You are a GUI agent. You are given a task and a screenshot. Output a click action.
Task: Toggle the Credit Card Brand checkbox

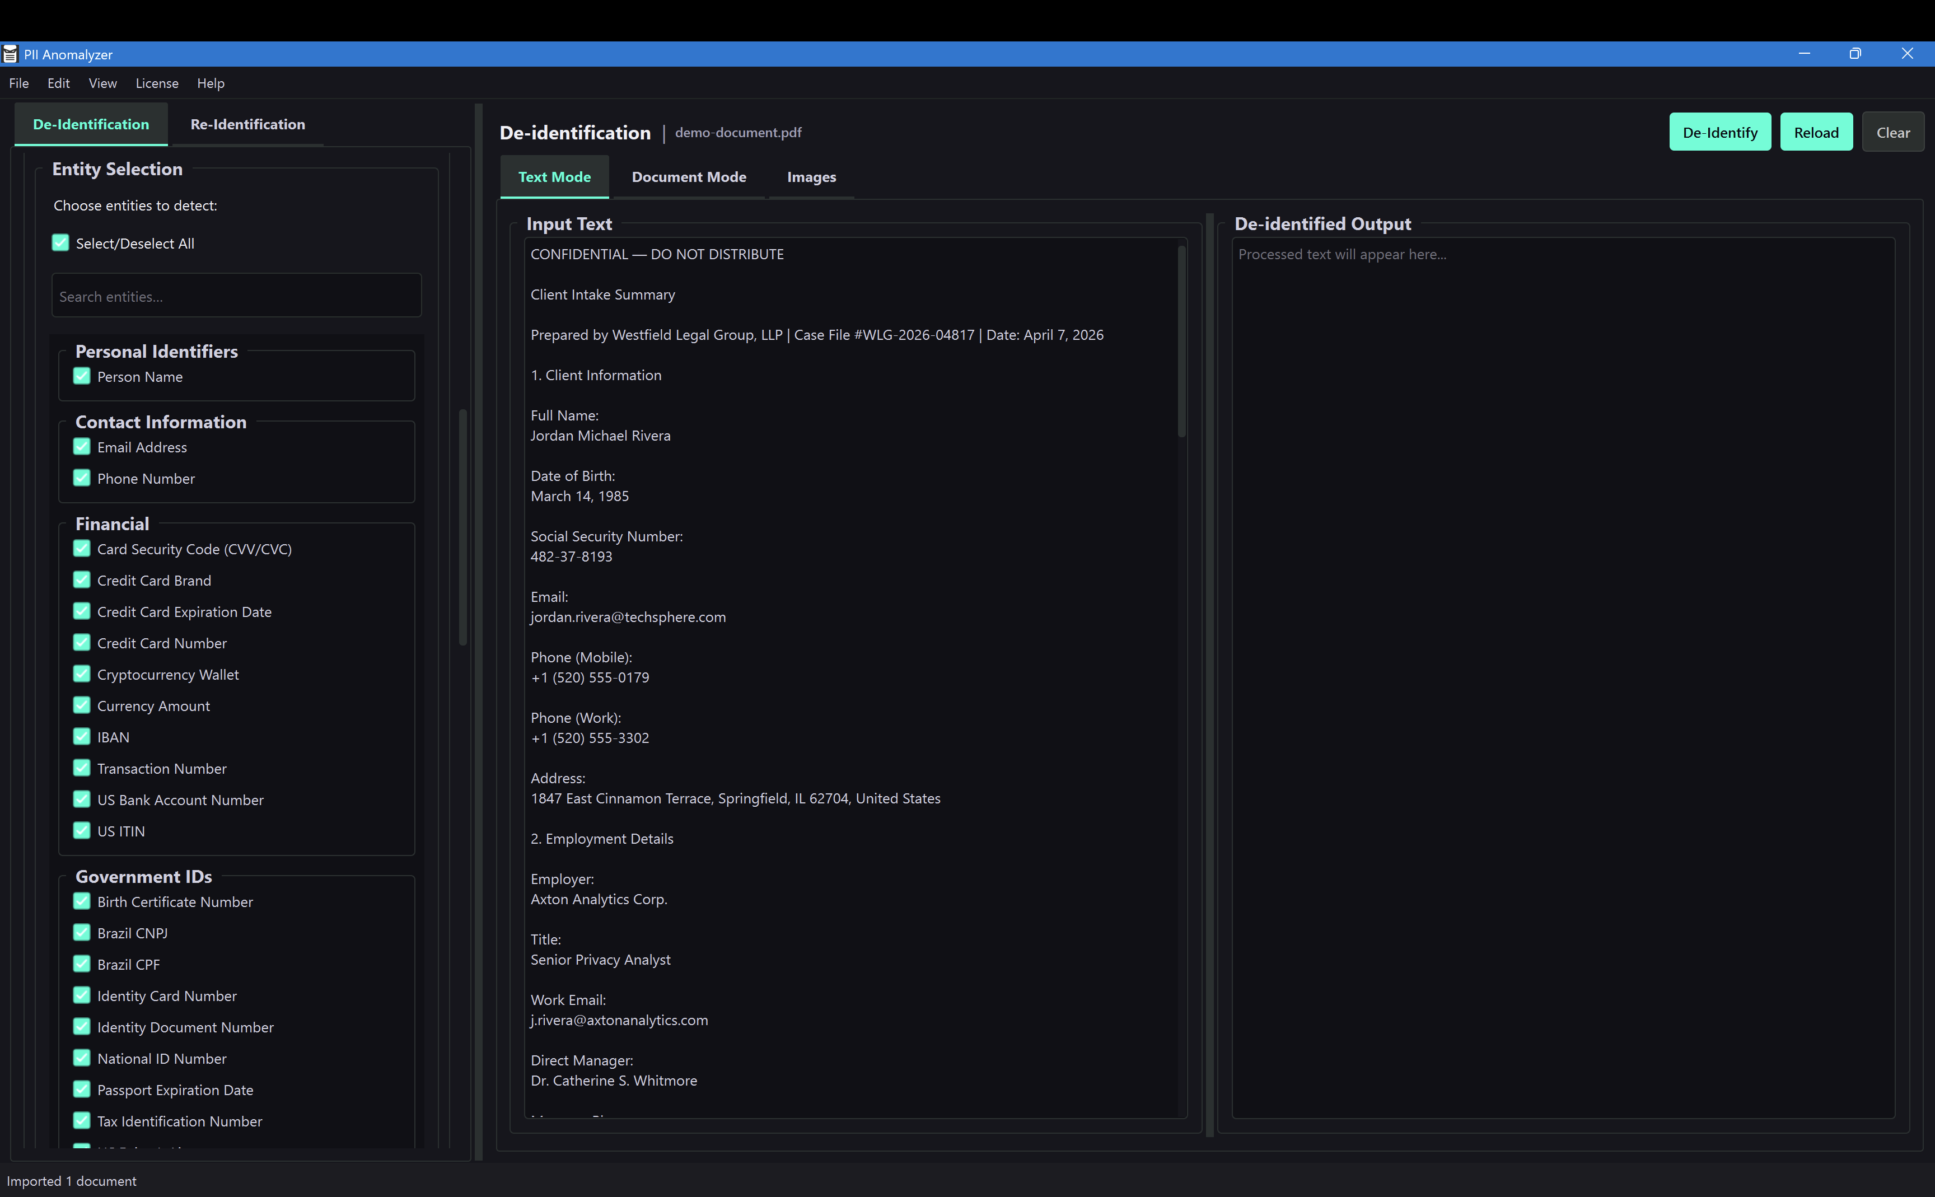point(82,580)
